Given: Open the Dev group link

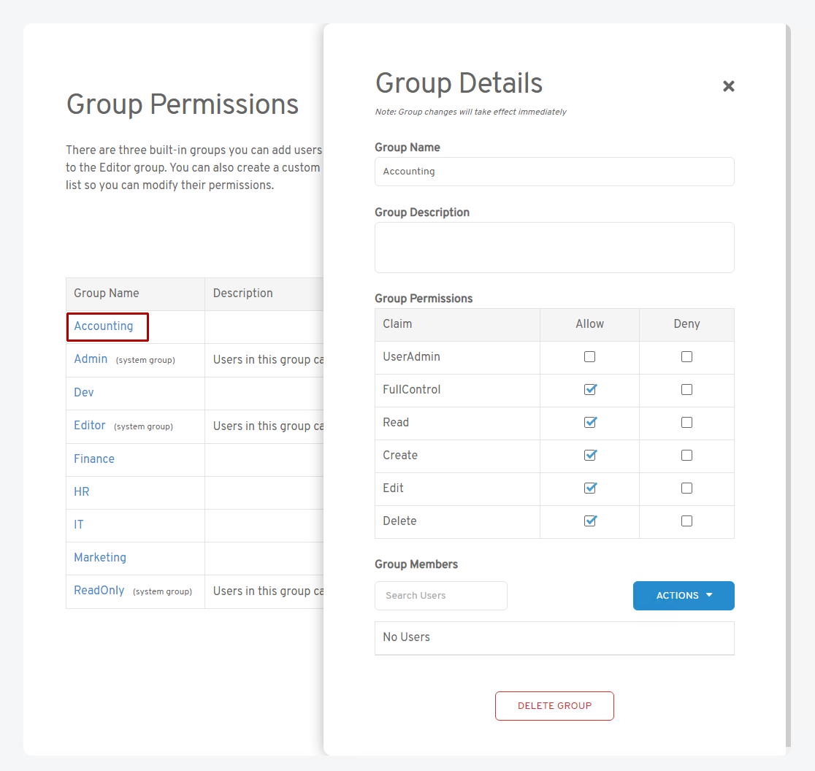Looking at the screenshot, I should tap(84, 393).
